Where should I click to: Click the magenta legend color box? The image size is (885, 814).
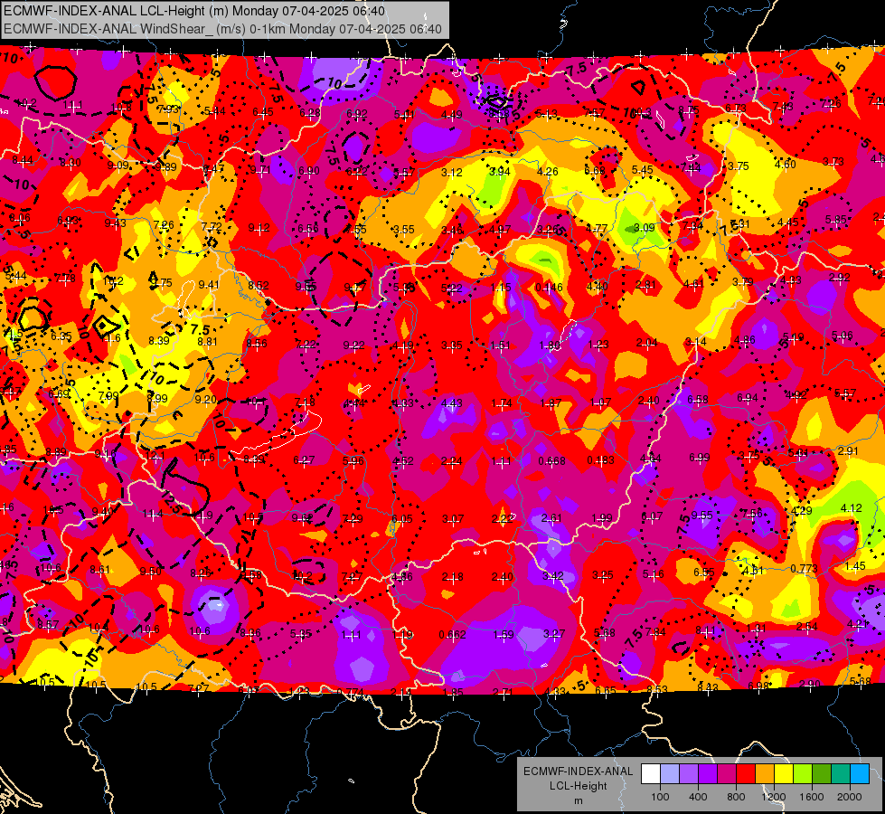727,774
